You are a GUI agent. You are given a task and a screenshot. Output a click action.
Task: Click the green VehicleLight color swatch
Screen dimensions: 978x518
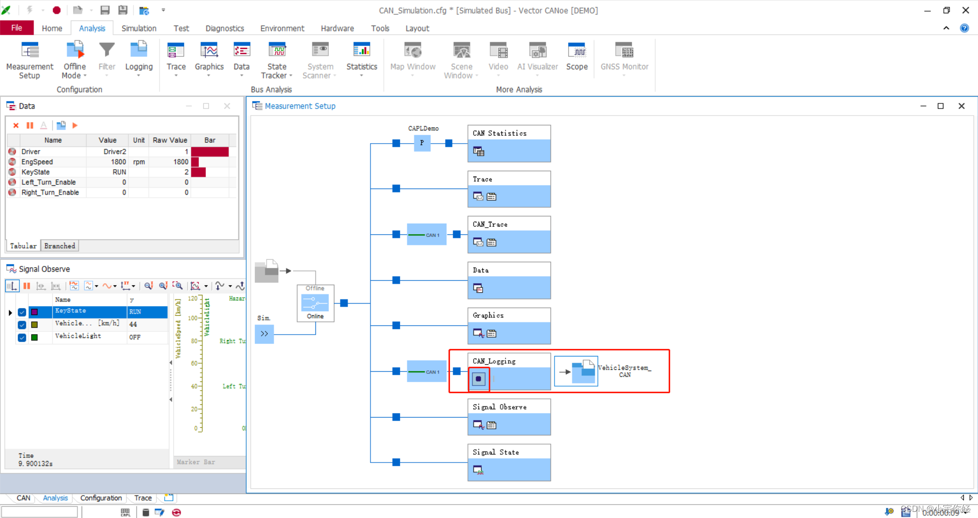(x=35, y=337)
